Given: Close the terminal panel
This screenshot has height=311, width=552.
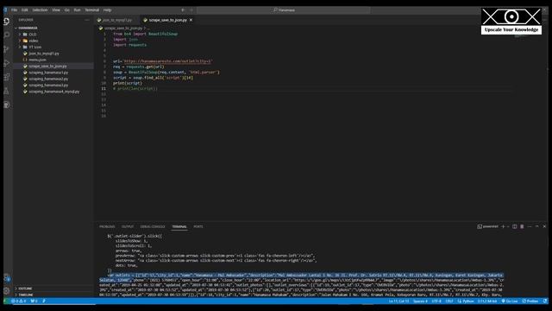Looking at the screenshot, I should [x=544, y=226].
